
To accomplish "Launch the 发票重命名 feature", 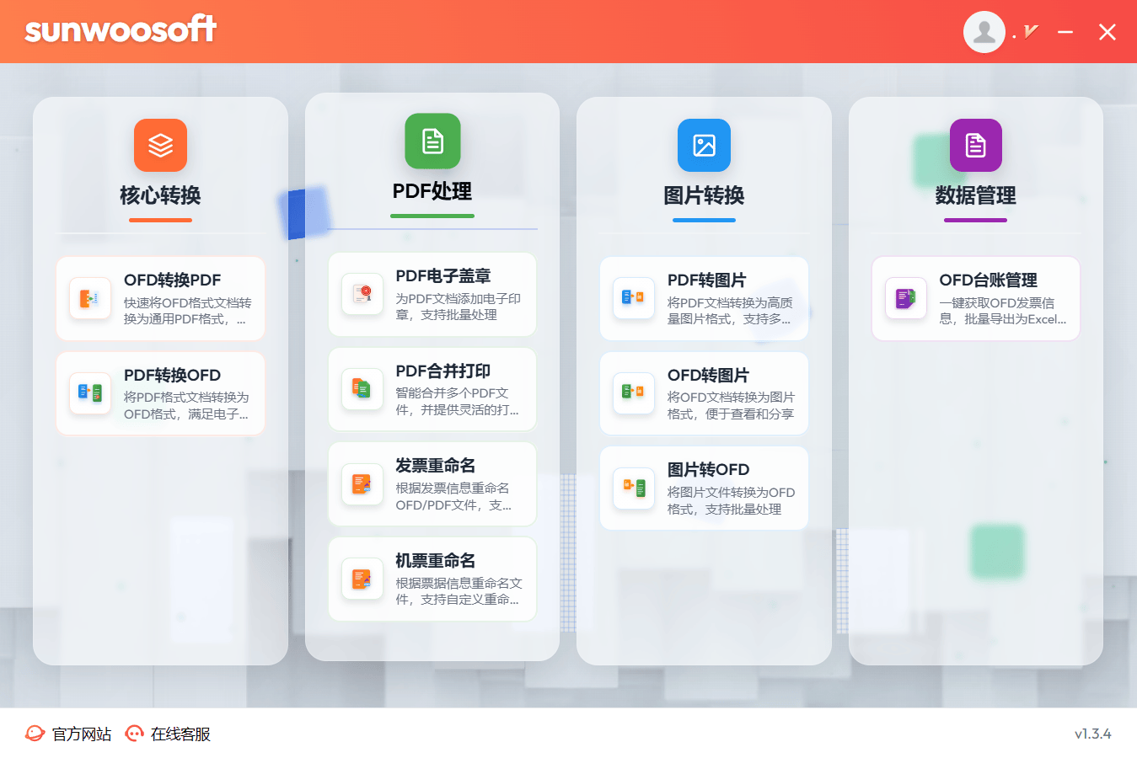I will (x=432, y=483).
